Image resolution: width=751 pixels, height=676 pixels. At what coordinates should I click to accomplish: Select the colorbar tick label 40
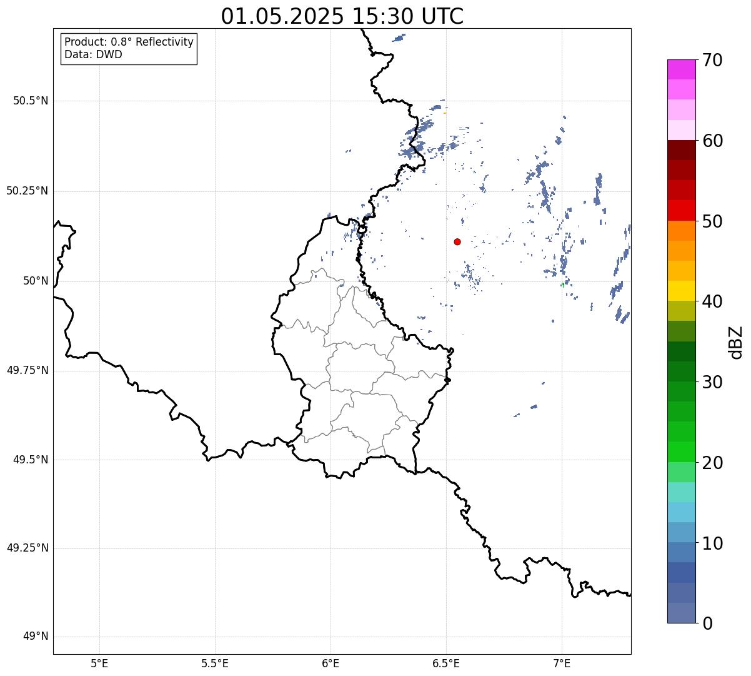tap(713, 301)
